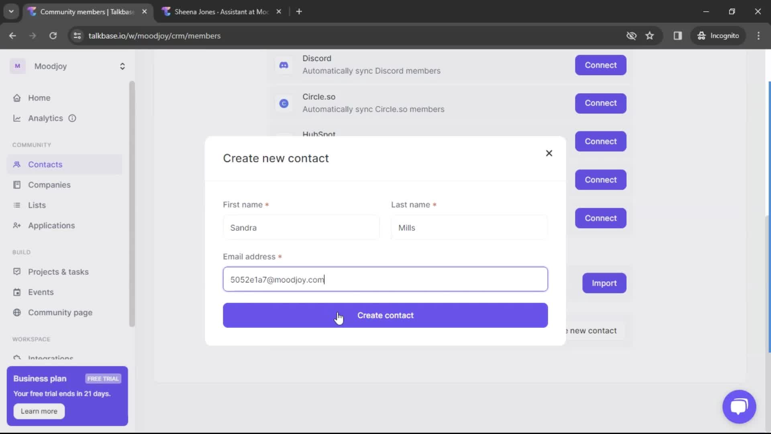Expand the Community page sidebar item
771x434 pixels.
60,312
